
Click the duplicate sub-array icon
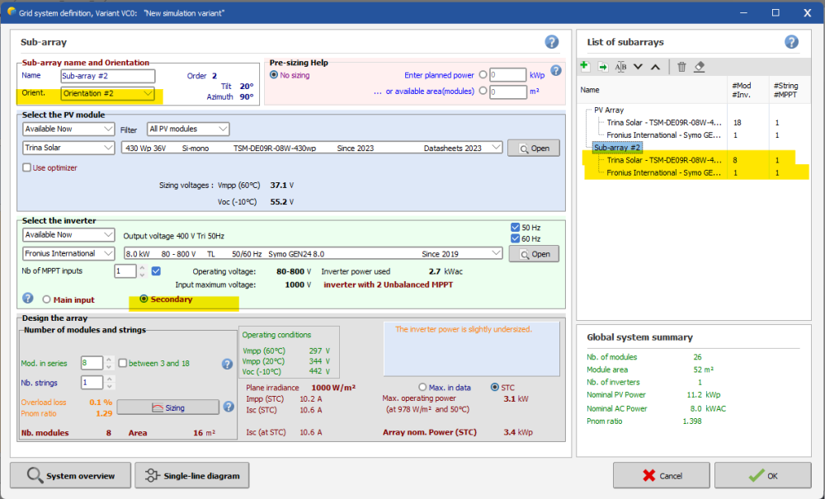coord(602,67)
